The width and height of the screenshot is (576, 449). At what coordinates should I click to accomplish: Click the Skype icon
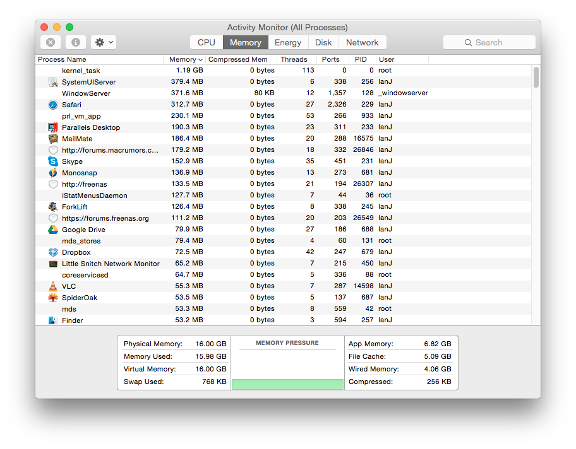pos(53,161)
